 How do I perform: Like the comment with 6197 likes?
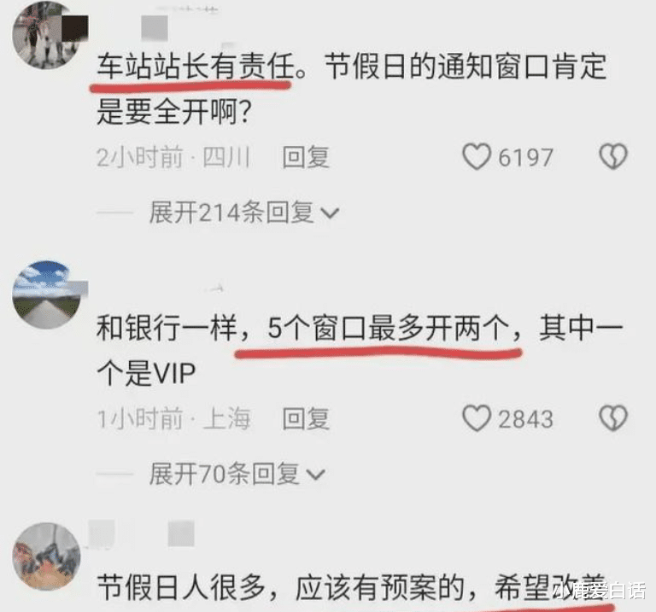click(x=476, y=157)
